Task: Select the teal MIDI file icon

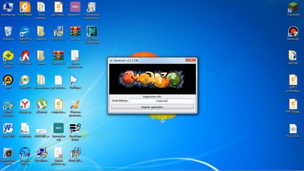Action: click(58, 132)
